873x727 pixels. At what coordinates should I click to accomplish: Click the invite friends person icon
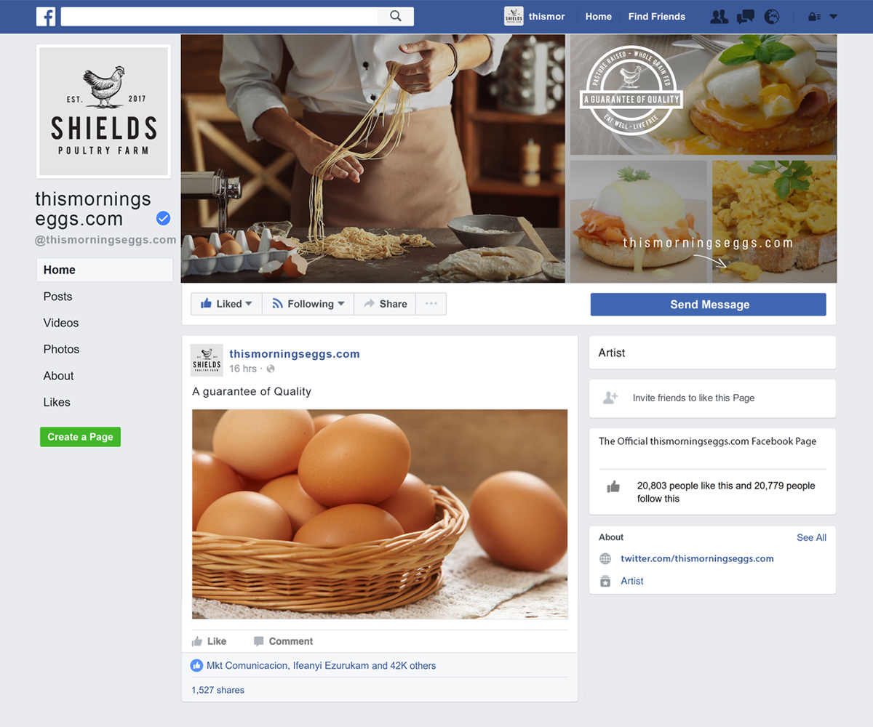610,398
